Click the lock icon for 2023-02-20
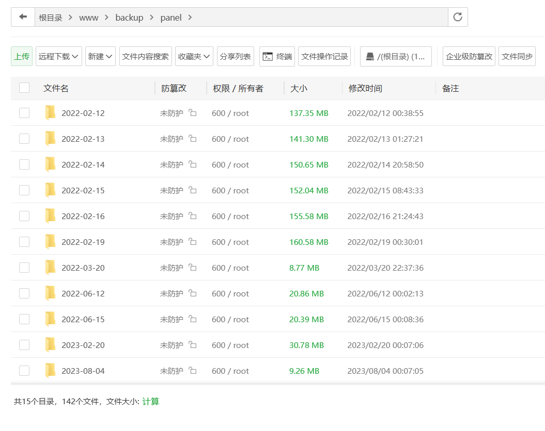 click(x=193, y=345)
